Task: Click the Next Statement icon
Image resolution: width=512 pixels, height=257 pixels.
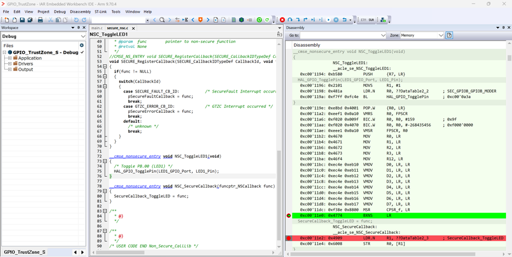Action: click(313, 20)
